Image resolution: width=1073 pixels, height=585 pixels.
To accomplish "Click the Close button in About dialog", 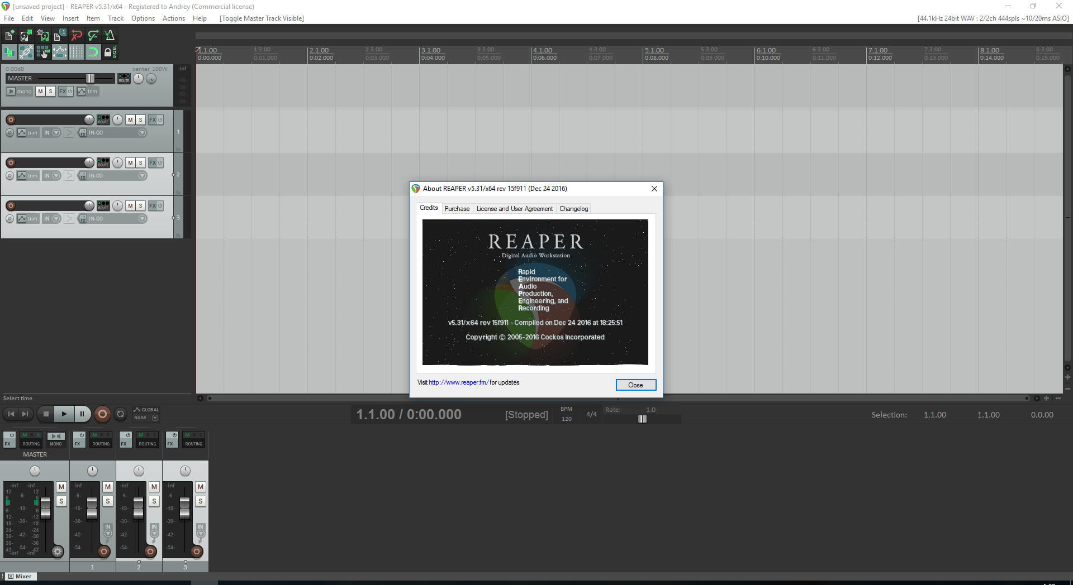I will pyautogui.click(x=635, y=385).
